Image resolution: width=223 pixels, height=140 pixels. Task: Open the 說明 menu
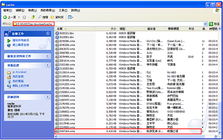click(75, 10)
